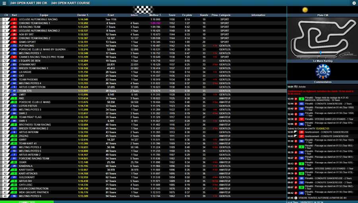Click the warning flag icon for kart 20
This screenshot has width=358, height=203.
296,131
